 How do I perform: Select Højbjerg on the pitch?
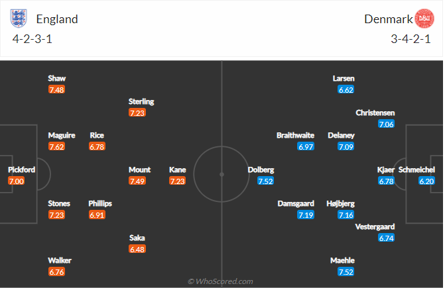(x=340, y=203)
